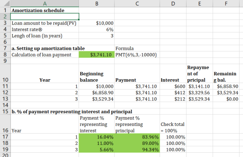Select row 1 header
Viewport: 243px width, 157px height.
[5, 10]
